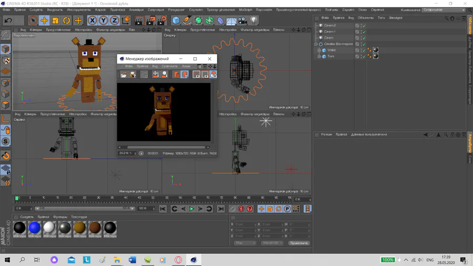Open the Текстура menu in material manager

pos(79,217)
